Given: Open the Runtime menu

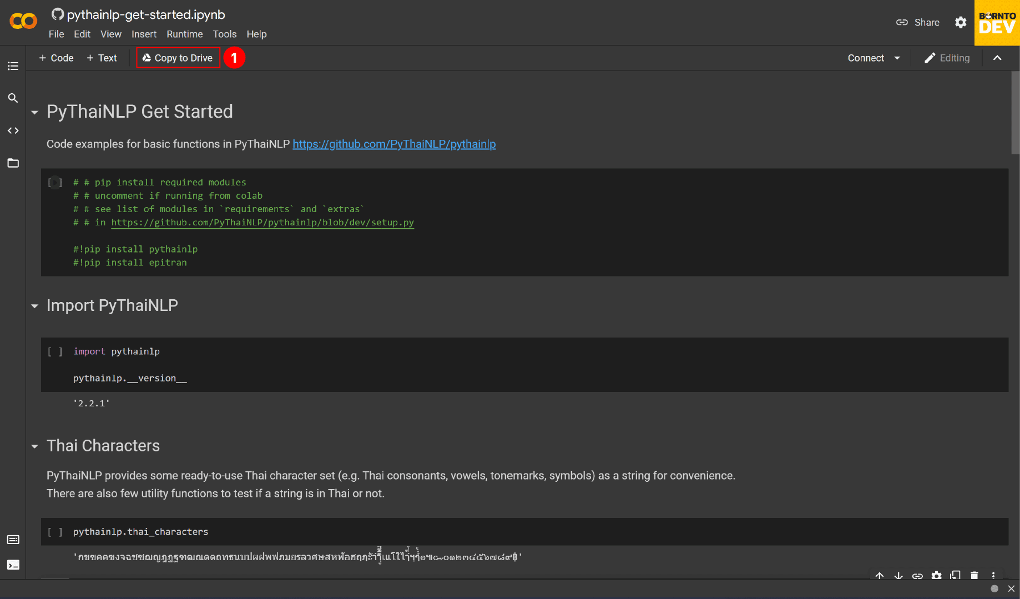Looking at the screenshot, I should [185, 34].
